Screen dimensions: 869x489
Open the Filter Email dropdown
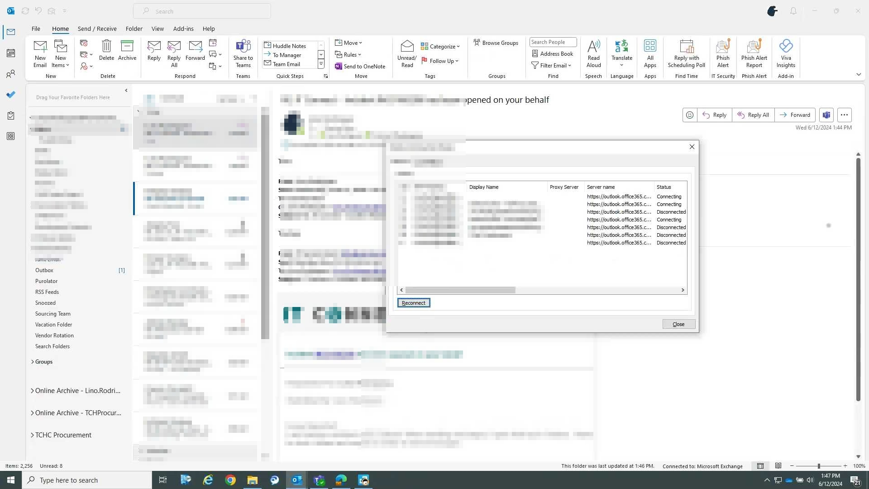pyautogui.click(x=551, y=65)
